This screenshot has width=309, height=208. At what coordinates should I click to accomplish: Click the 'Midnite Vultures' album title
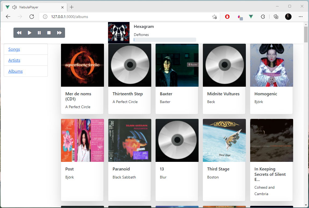click(223, 94)
